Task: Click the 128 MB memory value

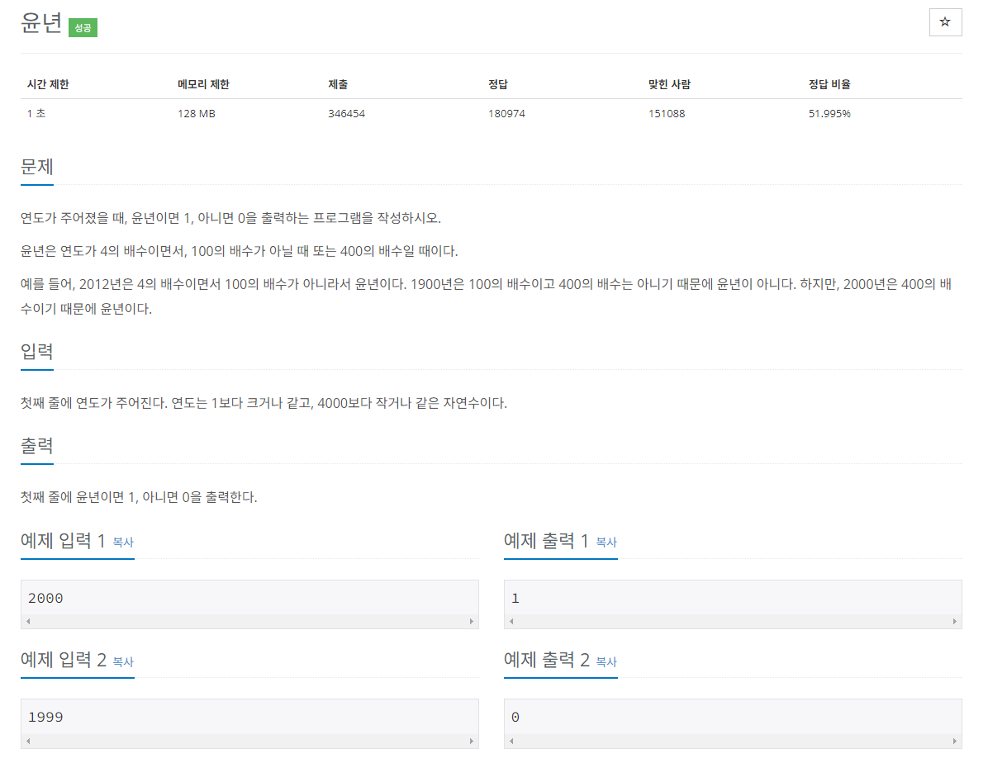Action: coord(197,113)
